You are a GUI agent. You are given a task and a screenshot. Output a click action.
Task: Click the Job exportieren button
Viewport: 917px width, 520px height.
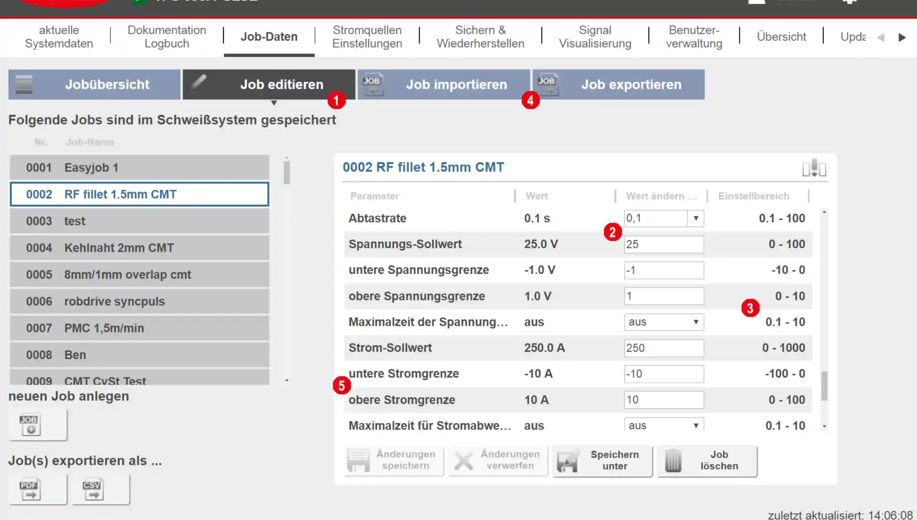pos(618,84)
